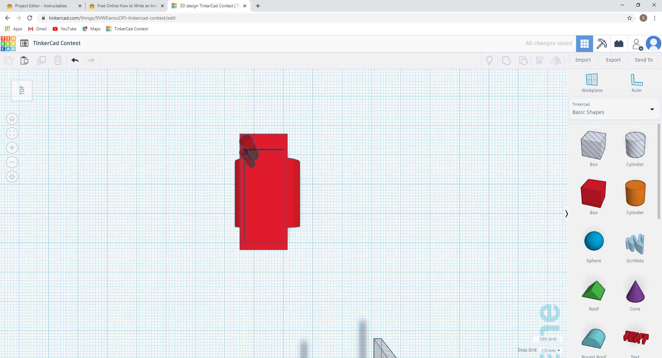Click the Copy toolbar icon

(8, 61)
